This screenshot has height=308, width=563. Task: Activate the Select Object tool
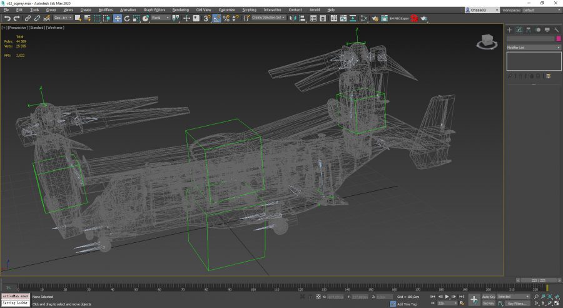pos(78,18)
